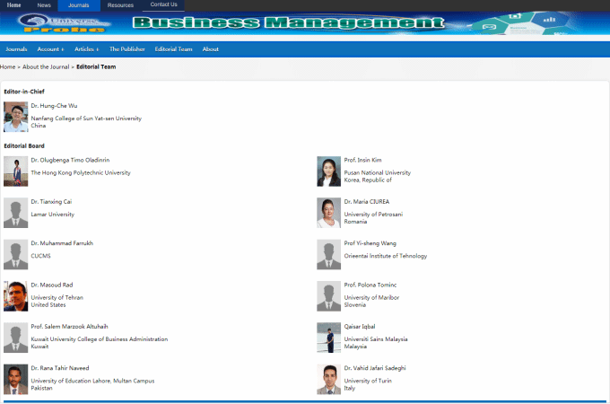Go to The Publisher page
Image resolution: width=610 pixels, height=404 pixels.
(x=126, y=49)
